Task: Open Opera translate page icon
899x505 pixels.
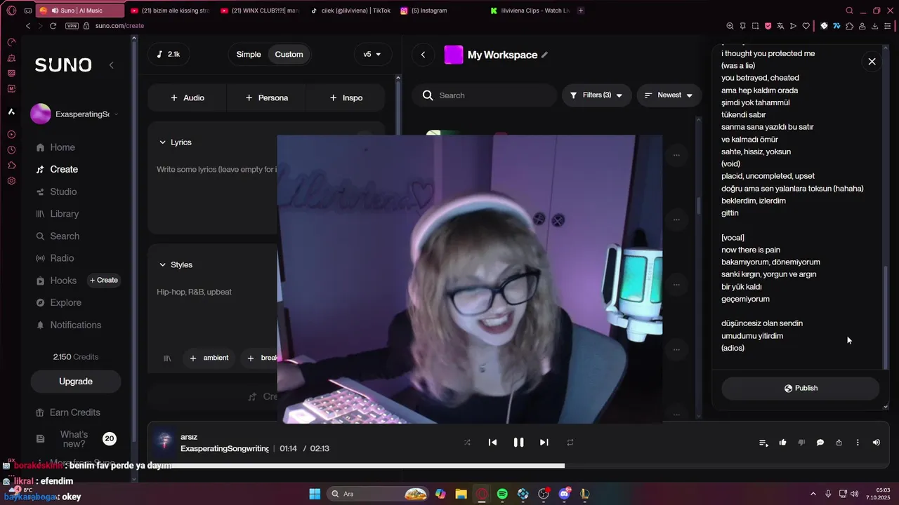Action: click(x=780, y=26)
